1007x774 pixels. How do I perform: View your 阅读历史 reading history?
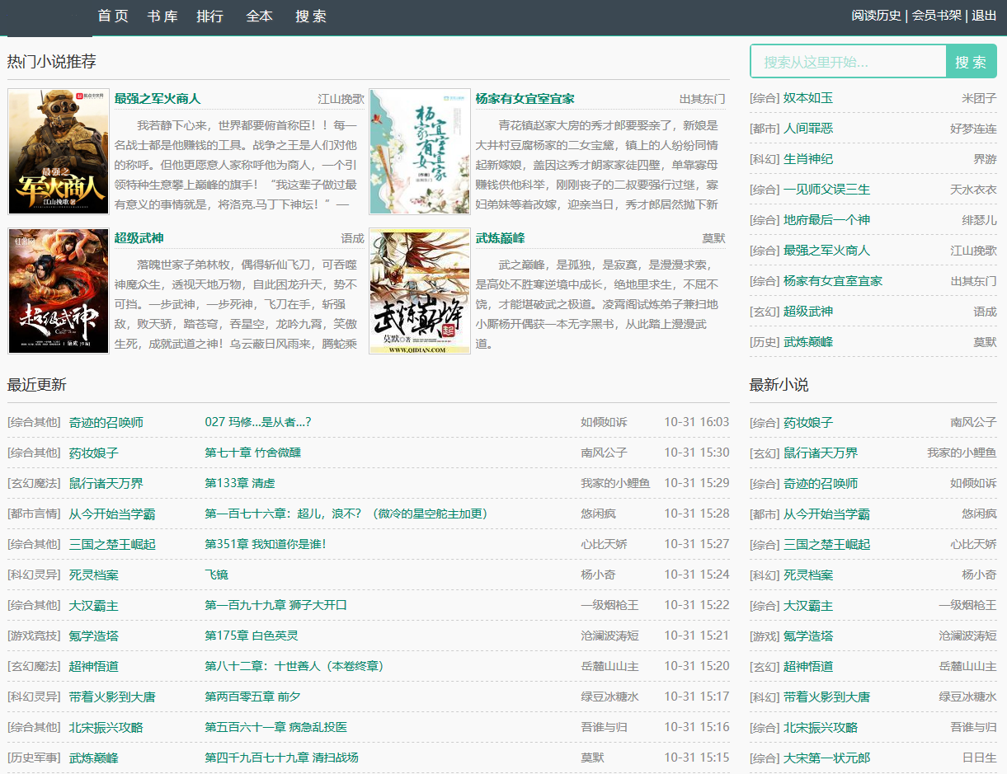877,16
